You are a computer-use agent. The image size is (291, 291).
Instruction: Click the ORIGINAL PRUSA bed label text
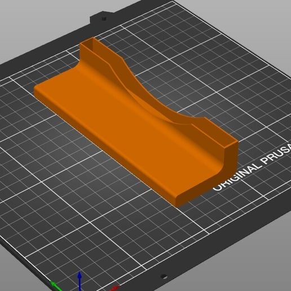(x=252, y=167)
